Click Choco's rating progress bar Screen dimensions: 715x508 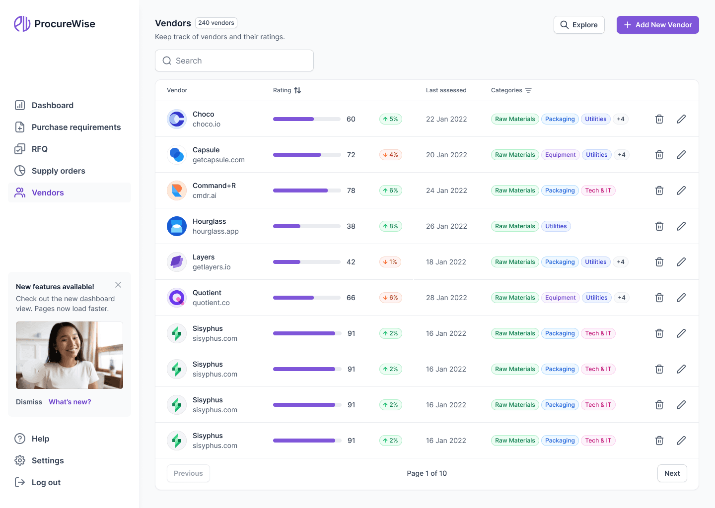coord(307,119)
